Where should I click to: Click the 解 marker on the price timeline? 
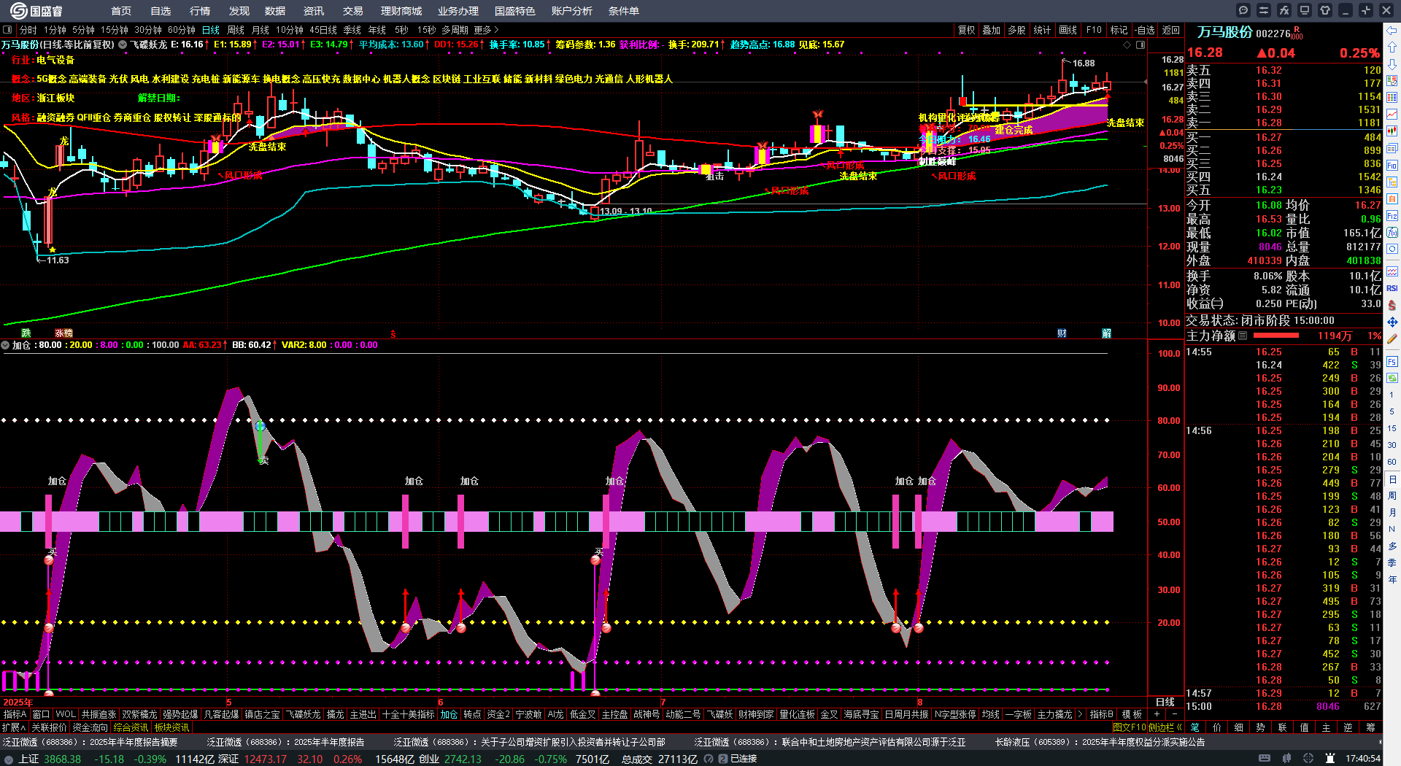pyautogui.click(x=1106, y=333)
